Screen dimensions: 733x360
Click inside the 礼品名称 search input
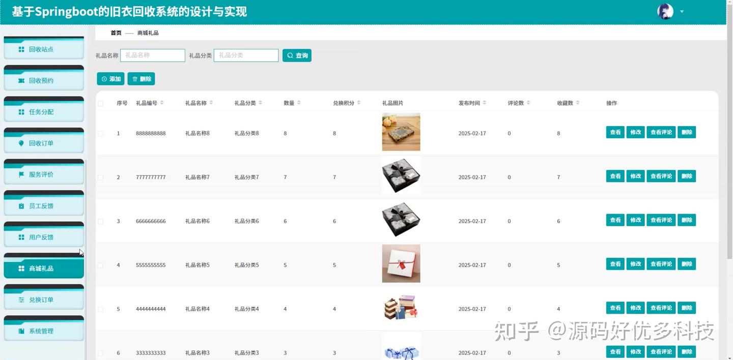(152, 55)
